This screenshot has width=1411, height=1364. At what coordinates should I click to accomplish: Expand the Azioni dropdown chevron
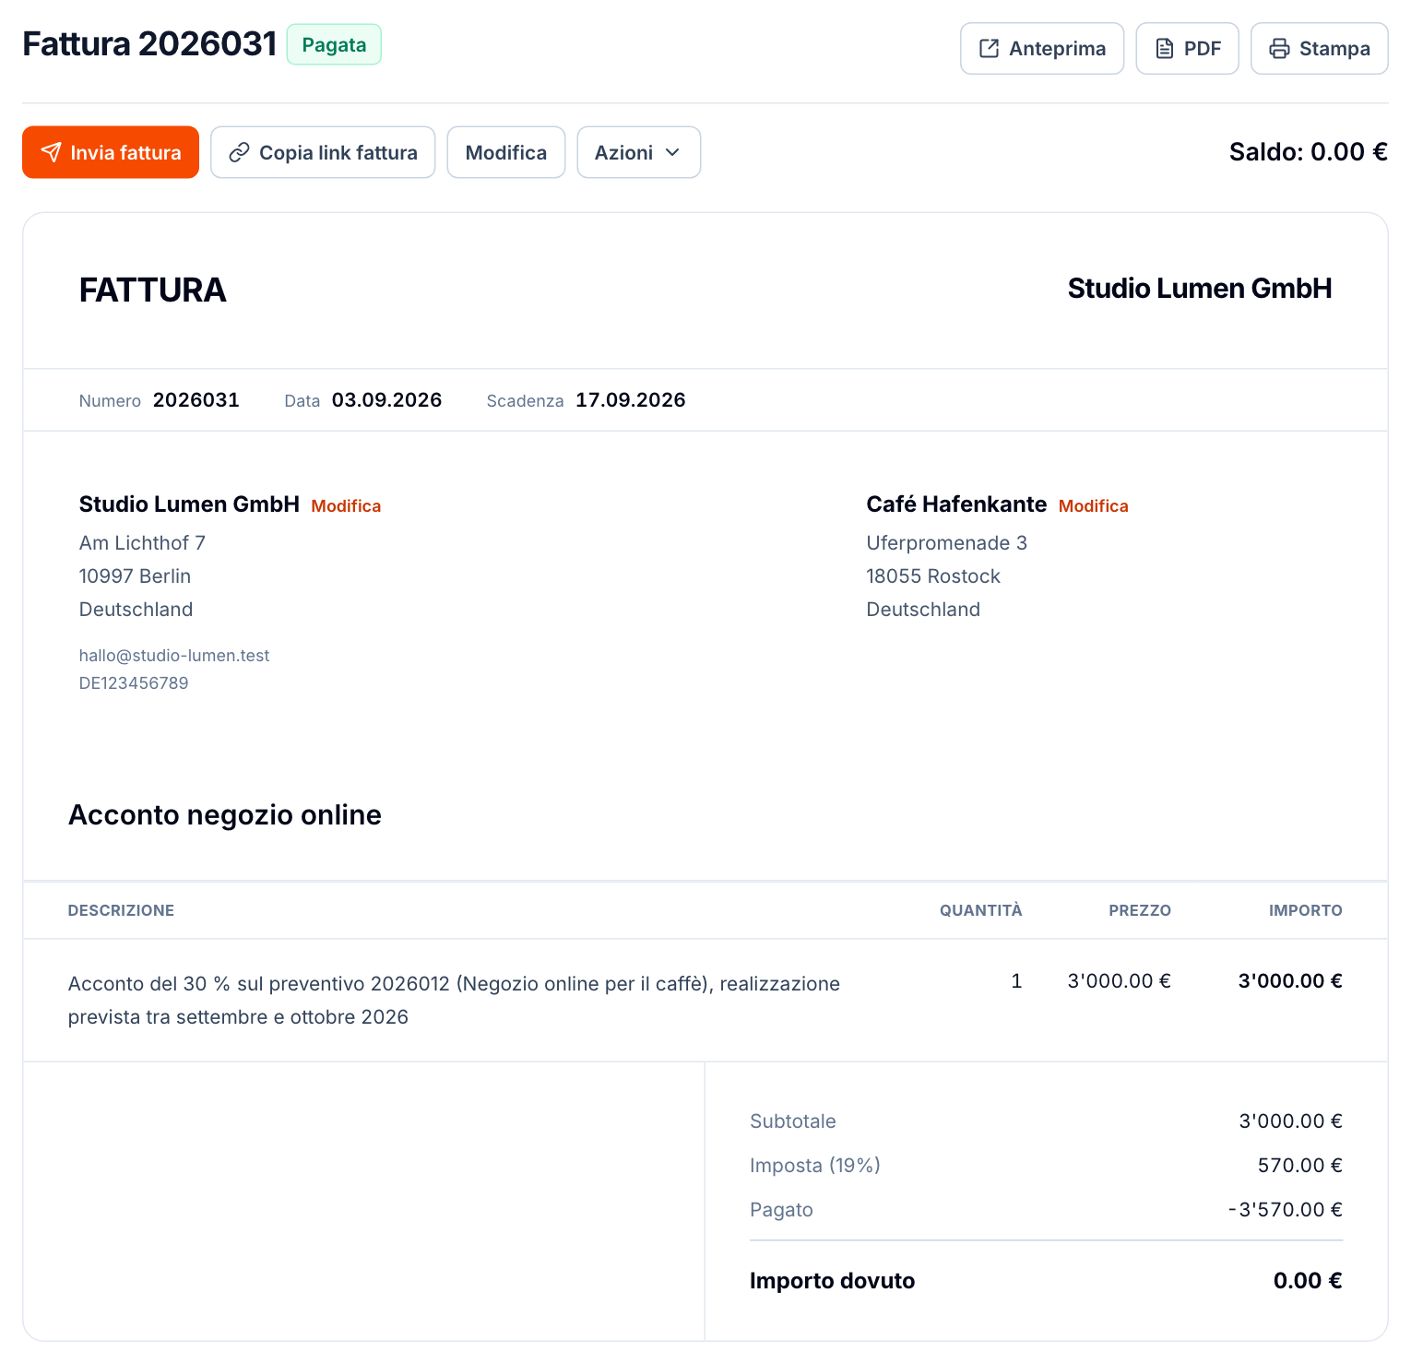[672, 152]
